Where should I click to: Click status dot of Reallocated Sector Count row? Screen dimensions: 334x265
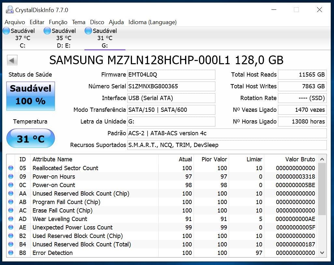click(x=11, y=168)
